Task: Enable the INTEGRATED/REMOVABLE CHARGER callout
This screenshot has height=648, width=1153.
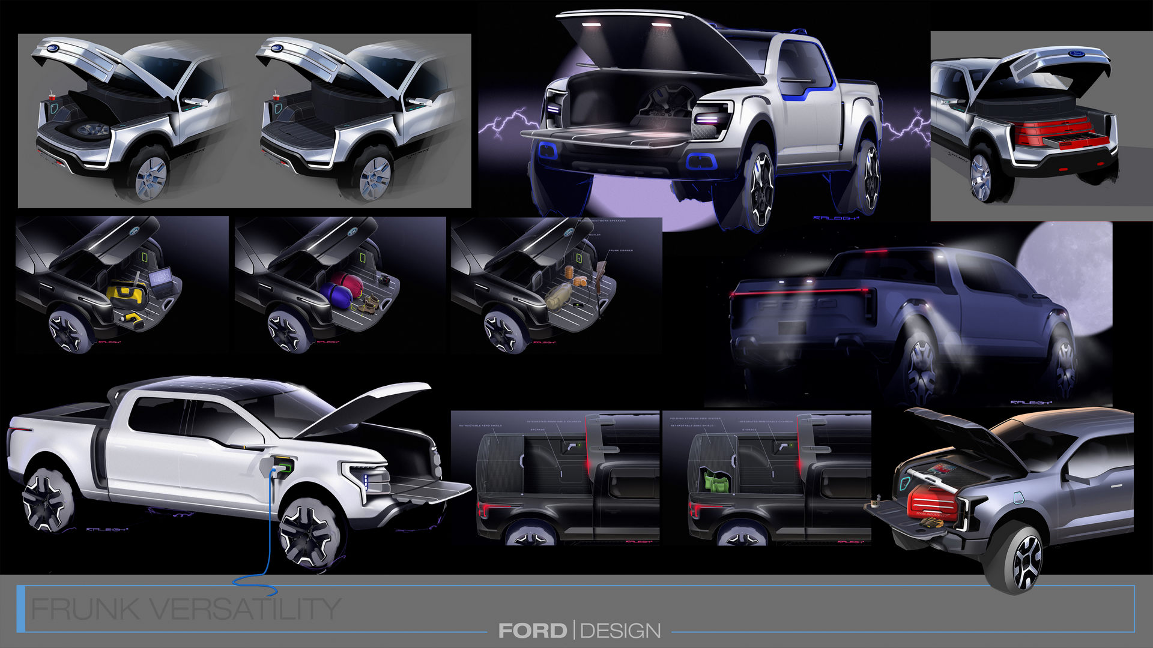Action: (x=554, y=422)
